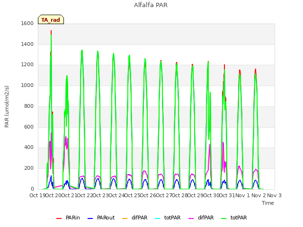Select the PARout legend label
This screenshot has width=303, height=227.
106,218
